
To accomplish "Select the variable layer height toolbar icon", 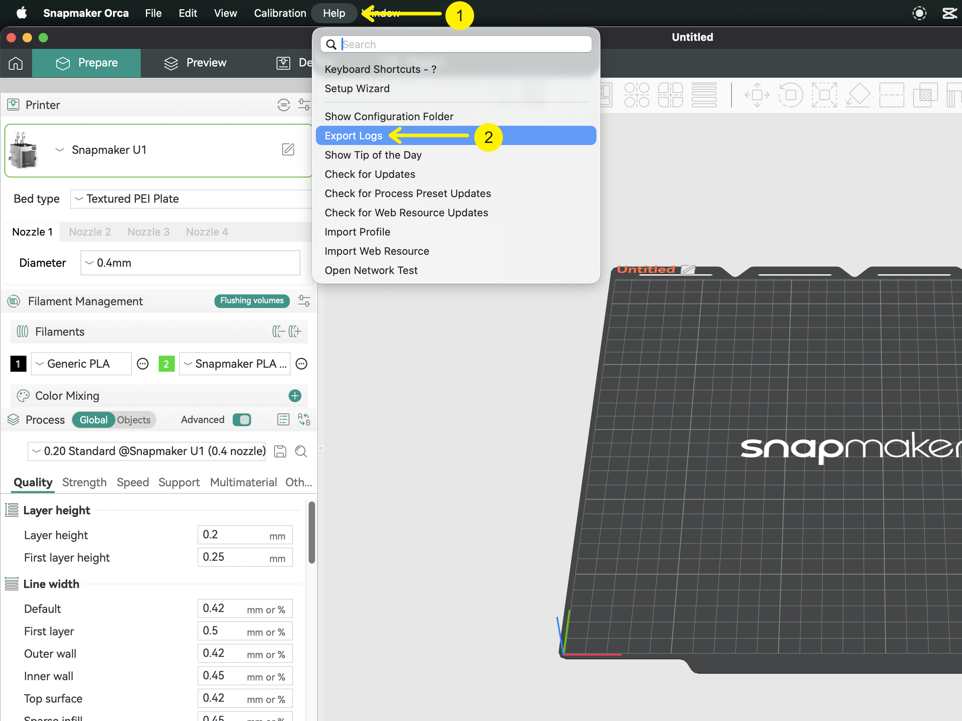I will [x=704, y=95].
